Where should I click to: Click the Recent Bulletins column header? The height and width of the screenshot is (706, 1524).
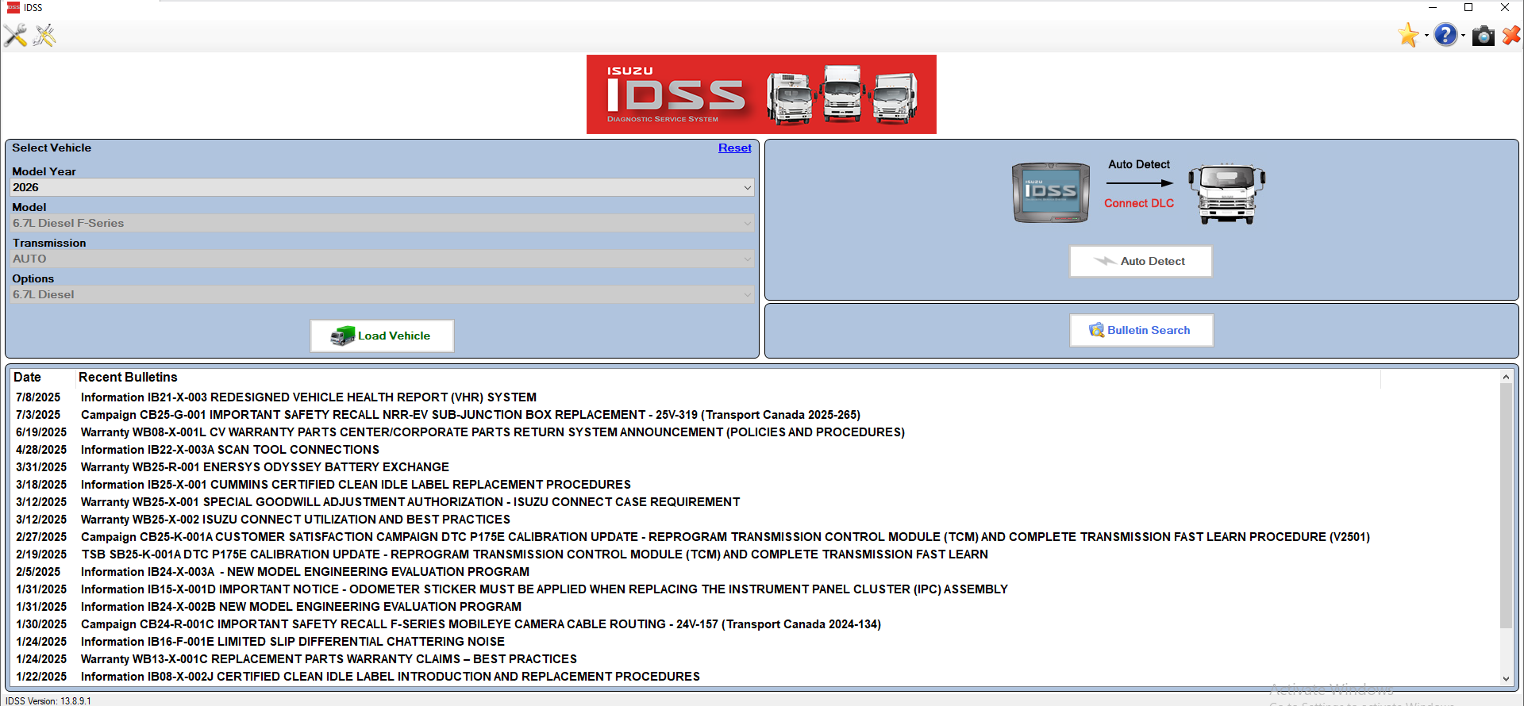[128, 378]
